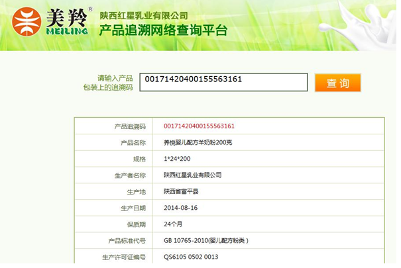Click the shelf life value 24个月

[174, 224]
